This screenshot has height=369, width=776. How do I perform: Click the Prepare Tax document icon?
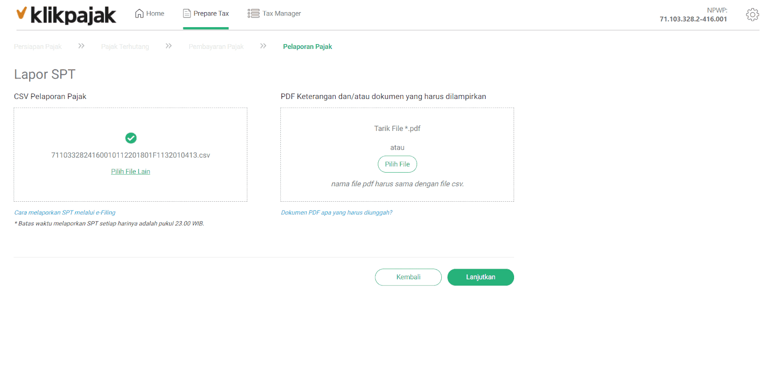(187, 14)
